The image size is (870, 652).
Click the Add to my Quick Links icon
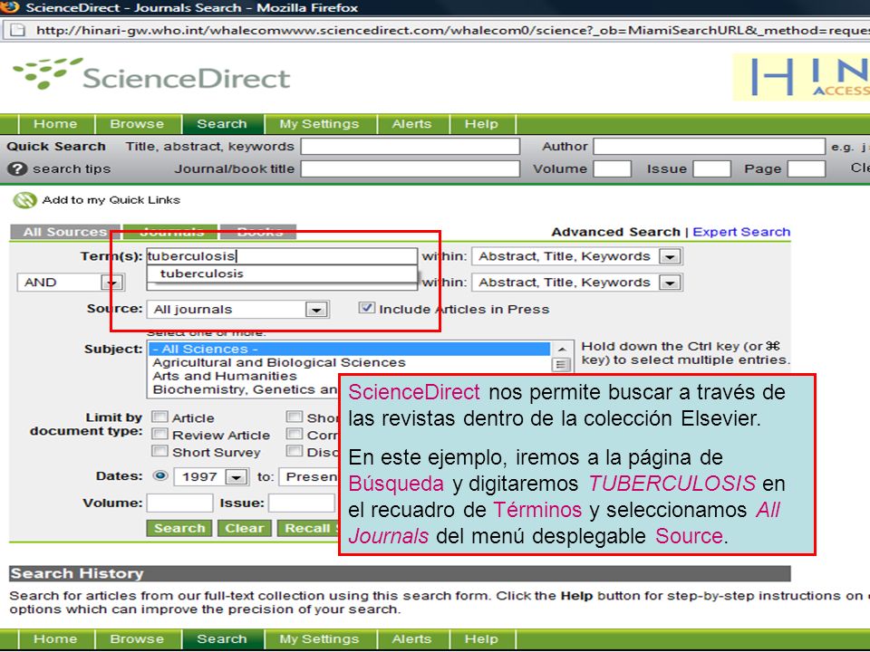click(24, 200)
